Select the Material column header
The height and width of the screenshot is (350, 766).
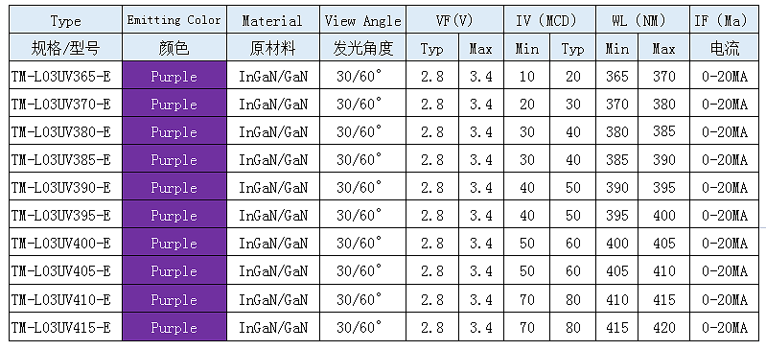273,20
